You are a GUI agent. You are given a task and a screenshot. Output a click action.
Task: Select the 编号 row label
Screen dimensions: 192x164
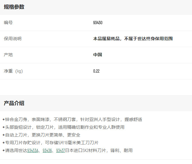(8, 23)
